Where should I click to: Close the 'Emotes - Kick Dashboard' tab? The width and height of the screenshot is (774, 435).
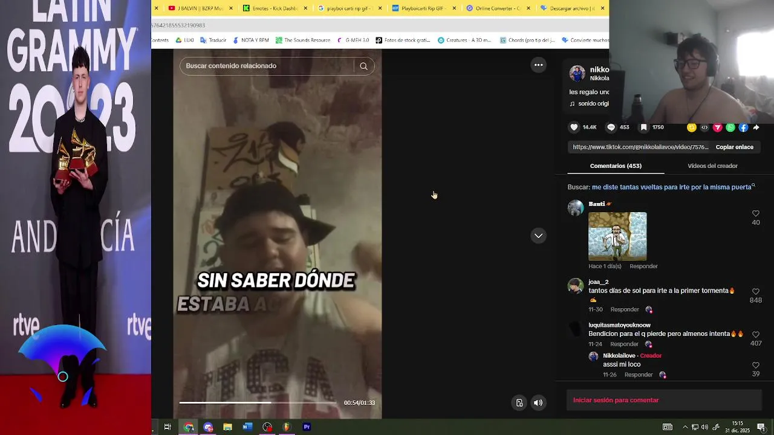coord(305,8)
